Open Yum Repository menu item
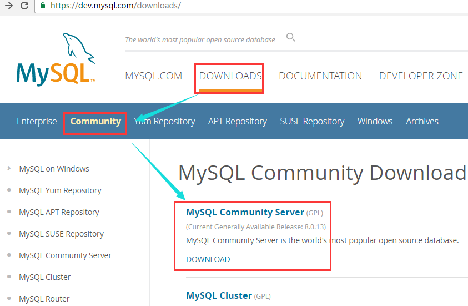The height and width of the screenshot is (306, 468). tap(164, 121)
